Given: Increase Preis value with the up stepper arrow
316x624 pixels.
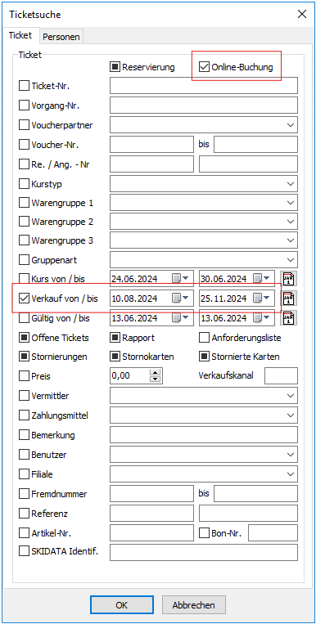Looking at the screenshot, I should pos(156,372).
